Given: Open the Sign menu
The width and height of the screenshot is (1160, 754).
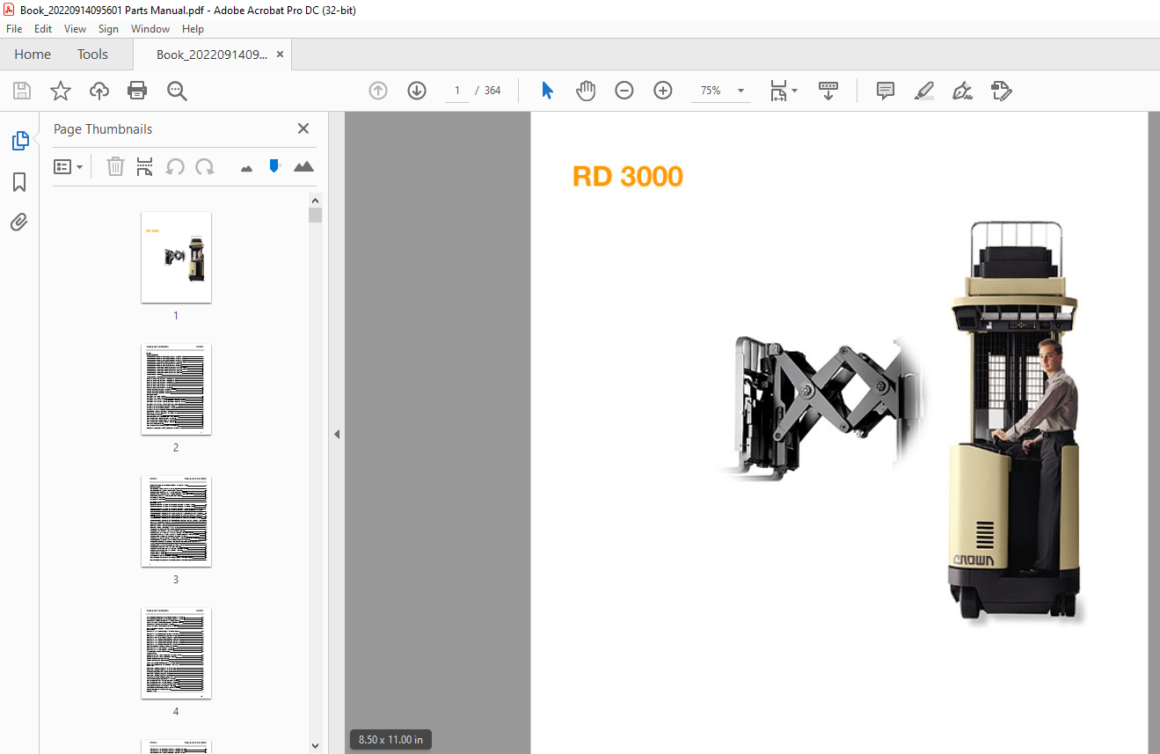Looking at the screenshot, I should 108,29.
